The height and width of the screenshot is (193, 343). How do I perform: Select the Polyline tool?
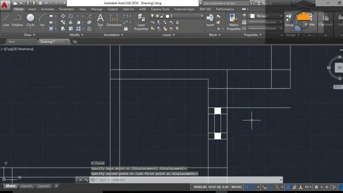[17, 20]
